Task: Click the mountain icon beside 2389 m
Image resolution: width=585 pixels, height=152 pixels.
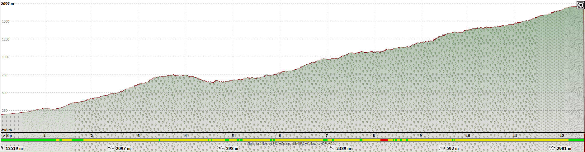Action: click(x=332, y=148)
